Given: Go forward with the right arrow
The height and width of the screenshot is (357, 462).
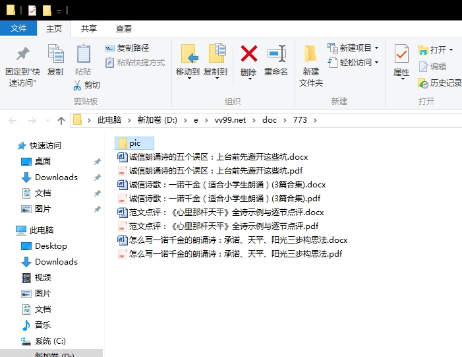Looking at the screenshot, I should coord(32,120).
